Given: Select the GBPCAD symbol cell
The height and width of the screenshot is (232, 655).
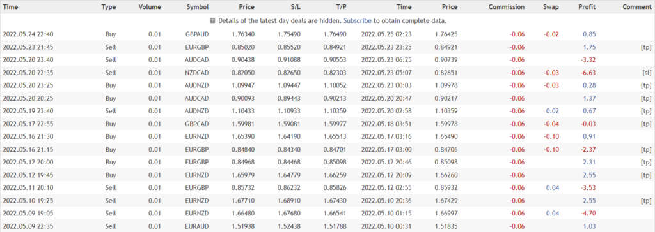Looking at the screenshot, I should (x=197, y=124).
